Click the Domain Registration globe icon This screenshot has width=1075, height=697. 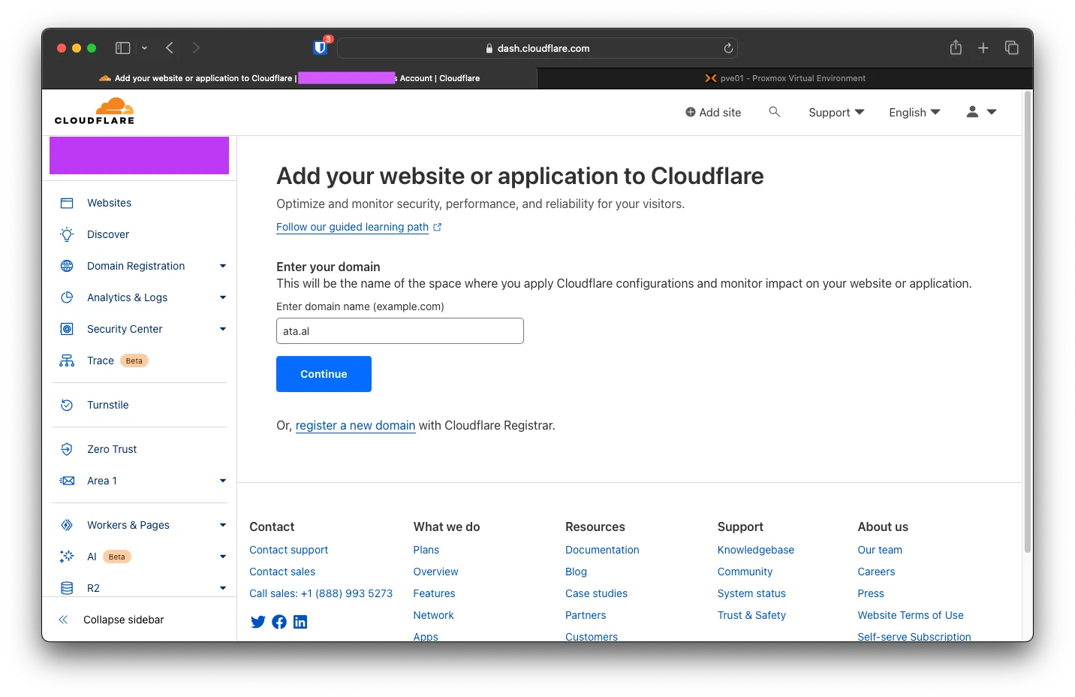pyautogui.click(x=67, y=266)
